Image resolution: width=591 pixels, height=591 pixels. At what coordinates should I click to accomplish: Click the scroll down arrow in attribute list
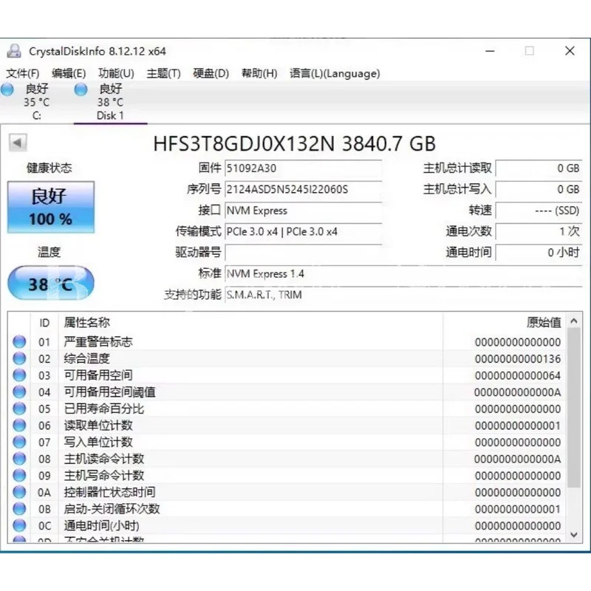(574, 533)
